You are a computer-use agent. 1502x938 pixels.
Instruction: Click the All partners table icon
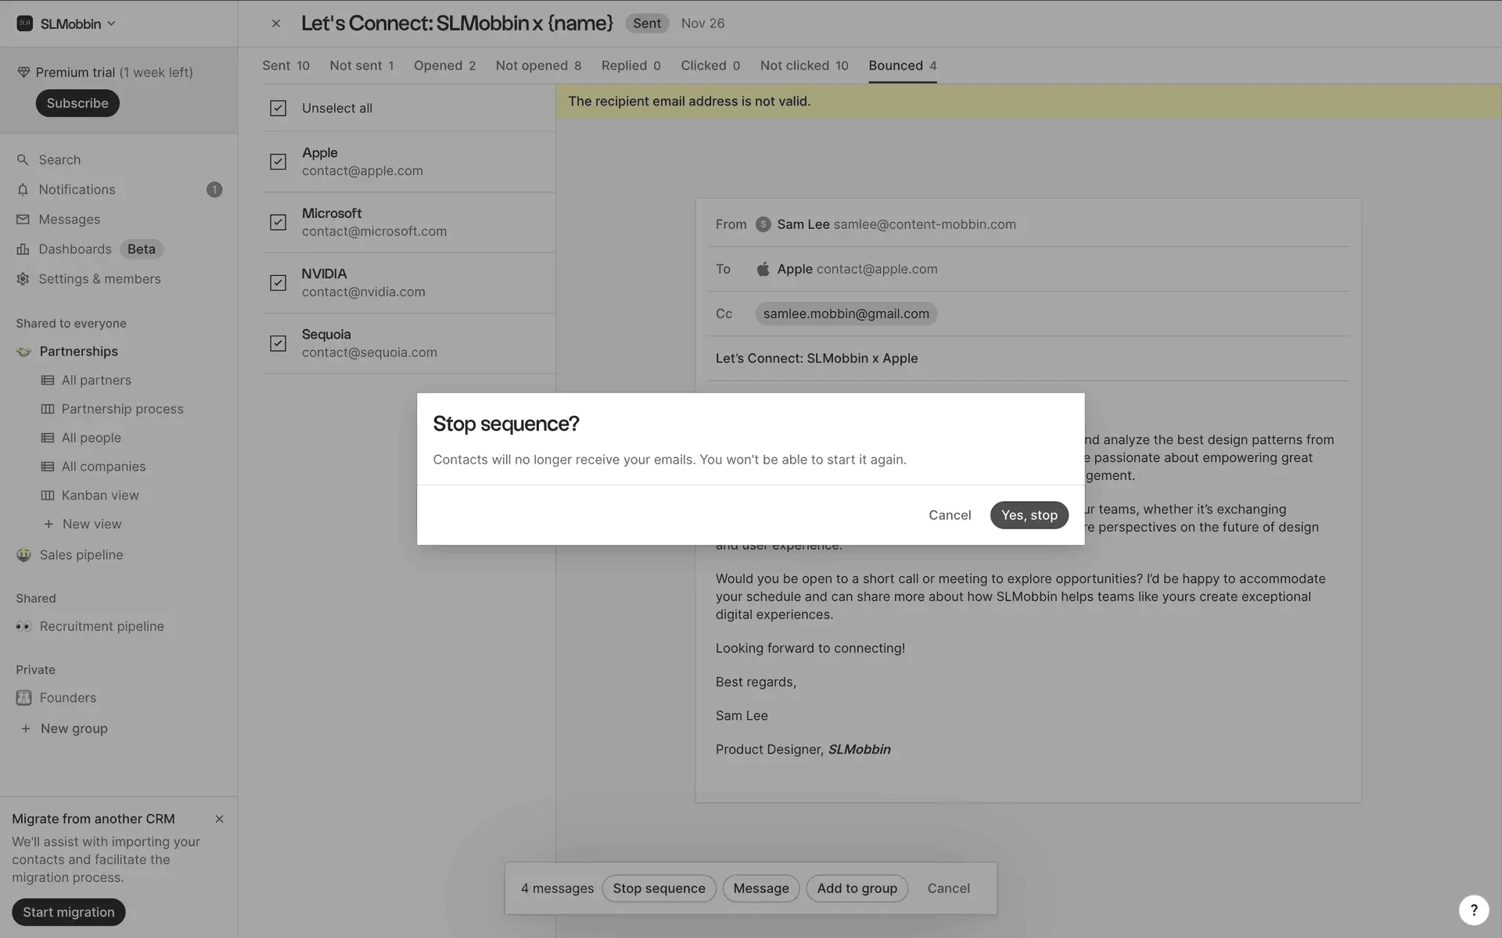click(48, 380)
